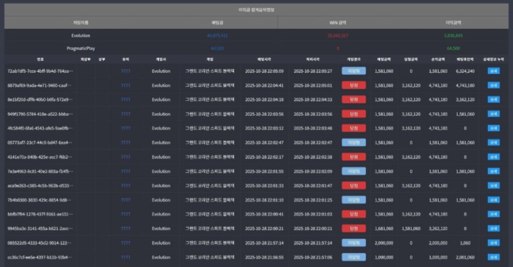The width and height of the screenshot is (513, 267).
Task: Click the PragmaticPlay blue betting amount 64,500
Action: click(x=217, y=48)
